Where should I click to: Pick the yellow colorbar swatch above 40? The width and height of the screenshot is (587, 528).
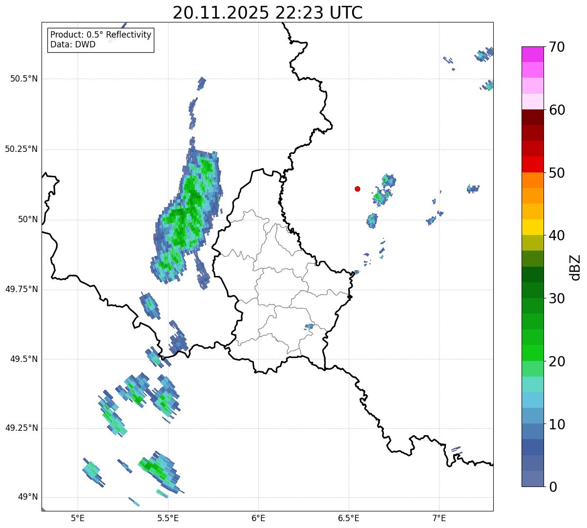click(533, 227)
